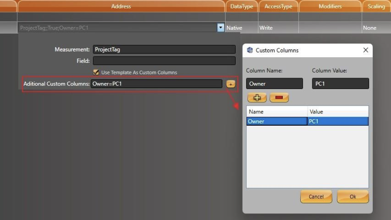Sort by AccessType column header
The image size is (391, 220).
coord(278,7)
